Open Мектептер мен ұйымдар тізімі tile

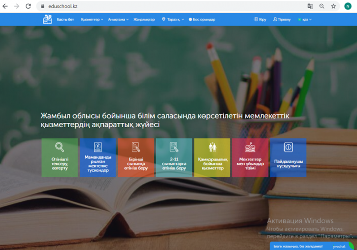[x=250, y=158]
